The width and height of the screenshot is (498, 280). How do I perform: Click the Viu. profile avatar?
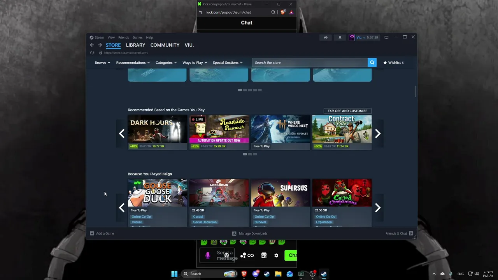point(352,37)
